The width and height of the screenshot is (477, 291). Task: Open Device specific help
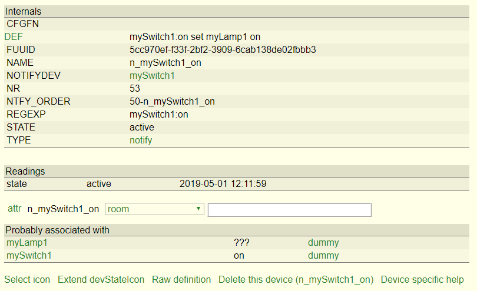pyautogui.click(x=422, y=279)
